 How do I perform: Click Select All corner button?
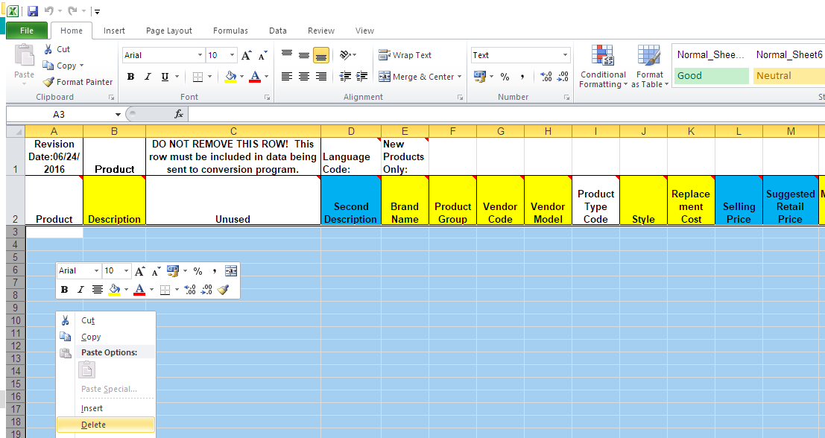pos(15,131)
